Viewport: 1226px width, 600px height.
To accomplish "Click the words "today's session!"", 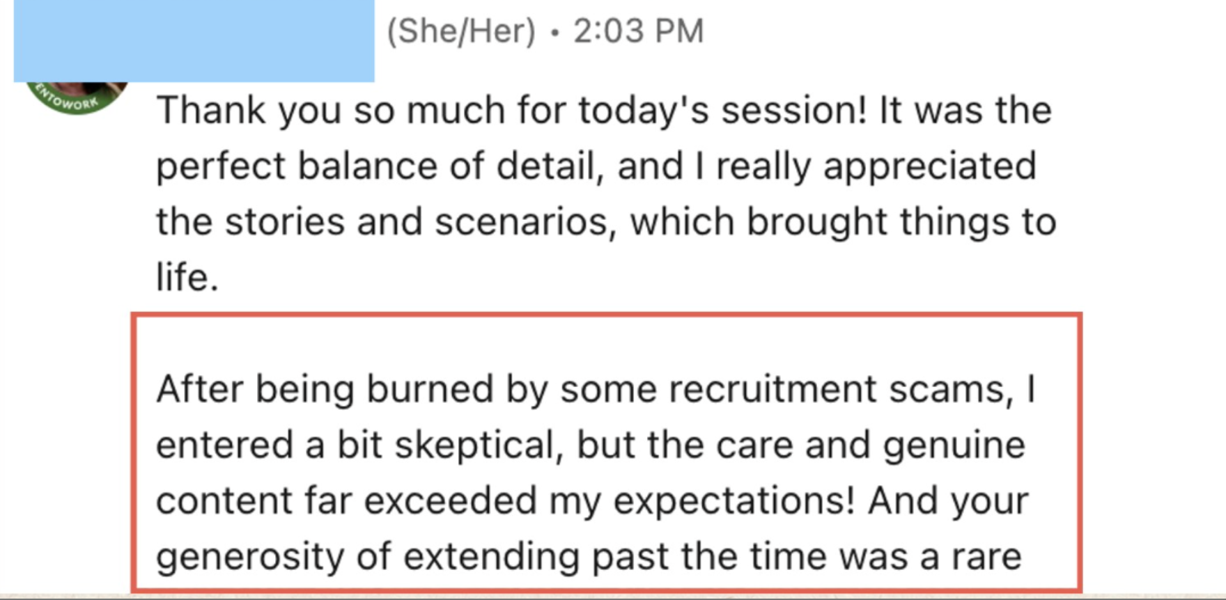I will click(722, 111).
